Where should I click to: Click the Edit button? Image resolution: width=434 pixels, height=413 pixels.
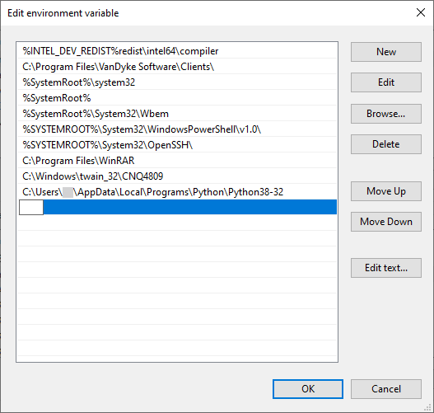pos(386,82)
